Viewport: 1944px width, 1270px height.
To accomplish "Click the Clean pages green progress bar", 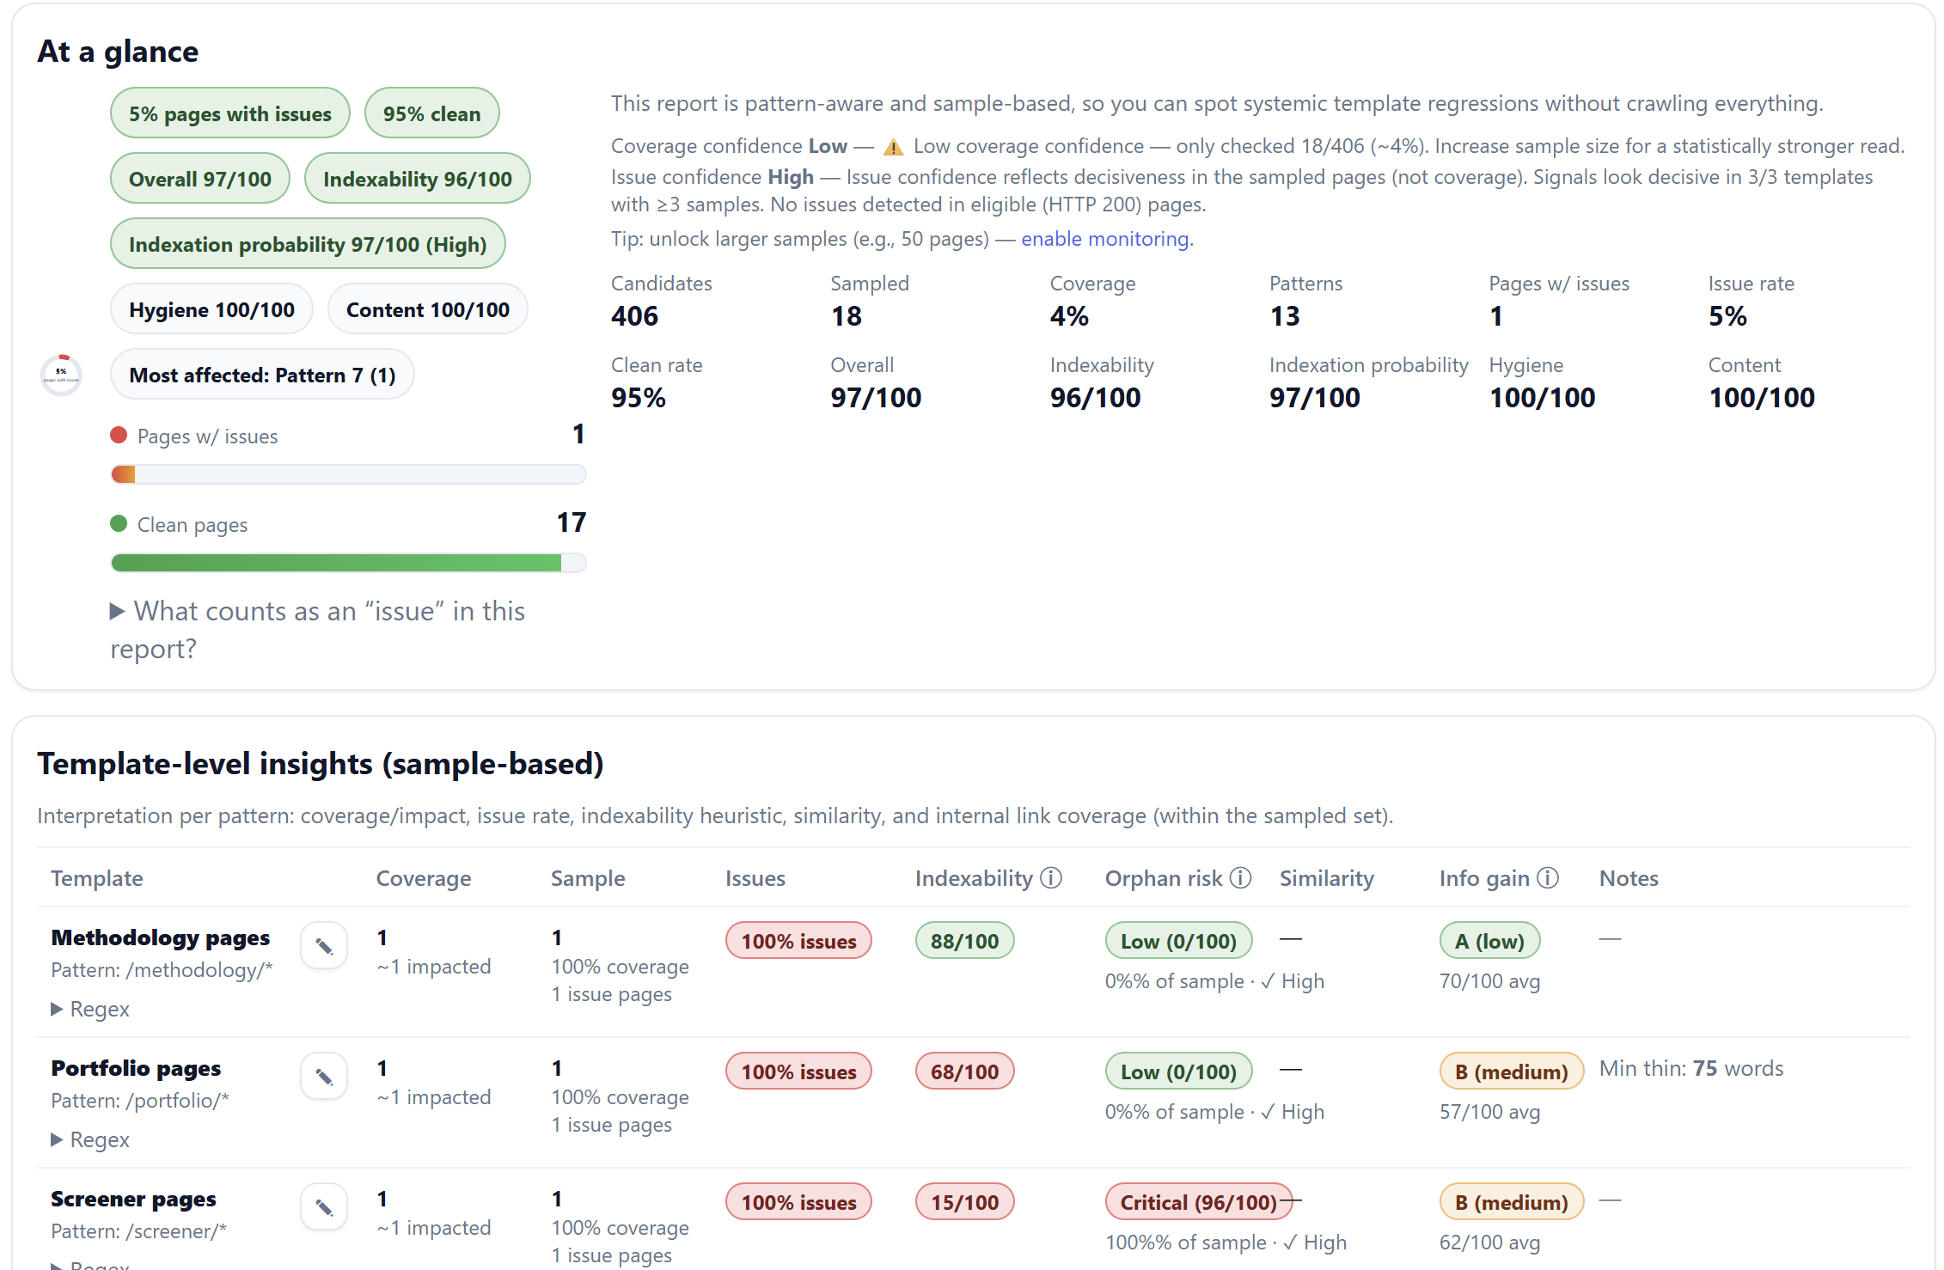I will [x=348, y=563].
